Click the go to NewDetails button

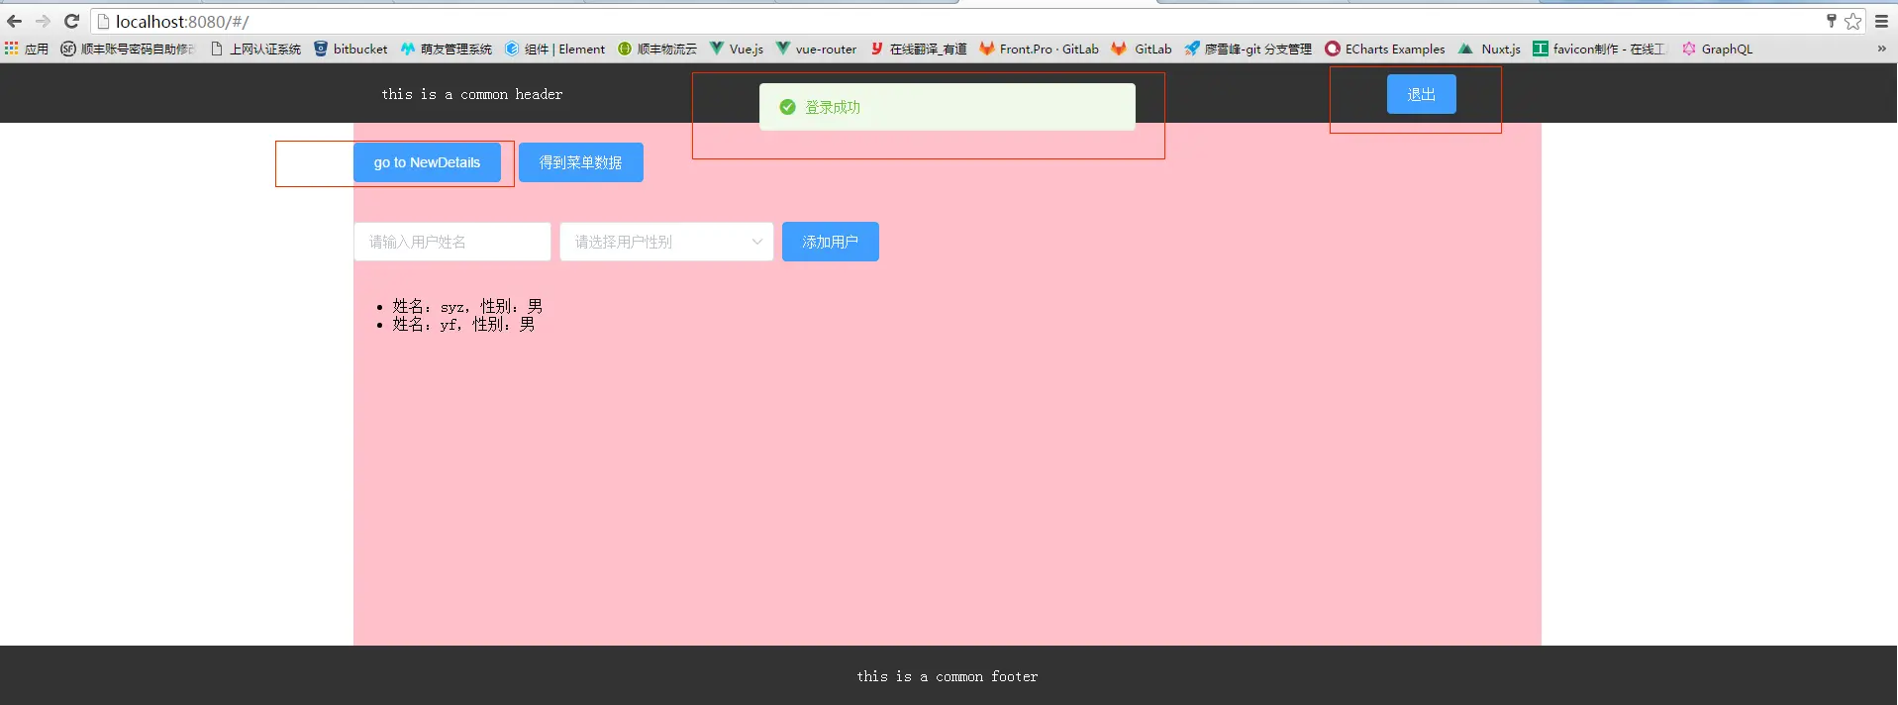click(427, 162)
